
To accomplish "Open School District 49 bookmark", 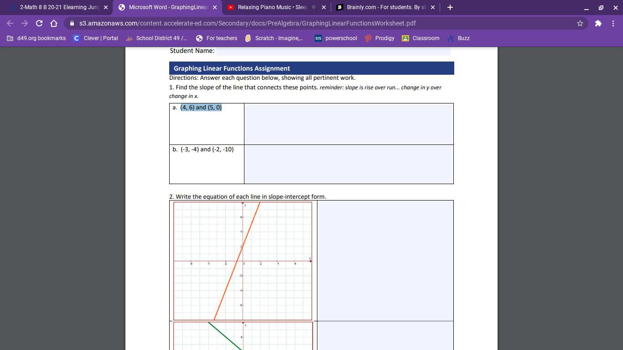I will (156, 38).
